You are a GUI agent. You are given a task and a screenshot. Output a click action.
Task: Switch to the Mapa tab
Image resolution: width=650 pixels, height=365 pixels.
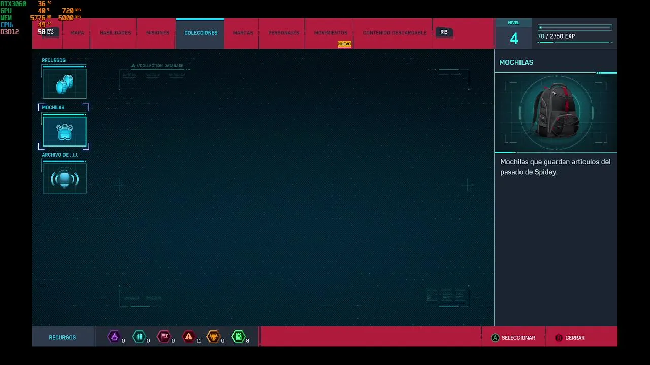click(77, 33)
